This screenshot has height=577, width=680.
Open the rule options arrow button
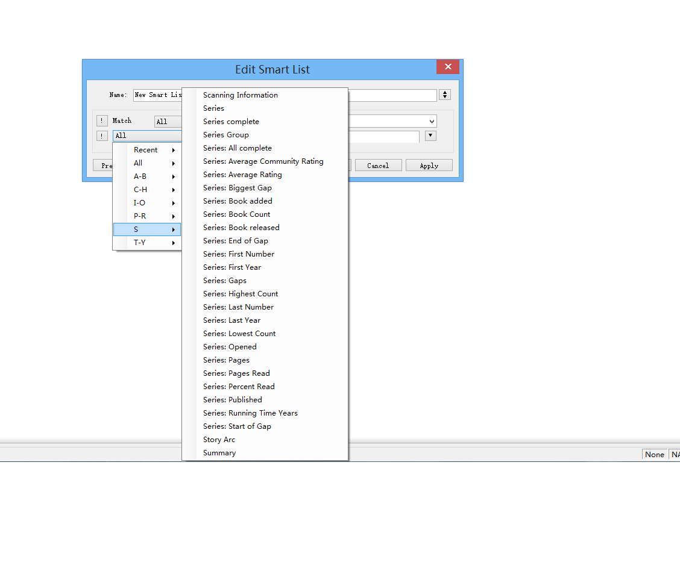(430, 136)
